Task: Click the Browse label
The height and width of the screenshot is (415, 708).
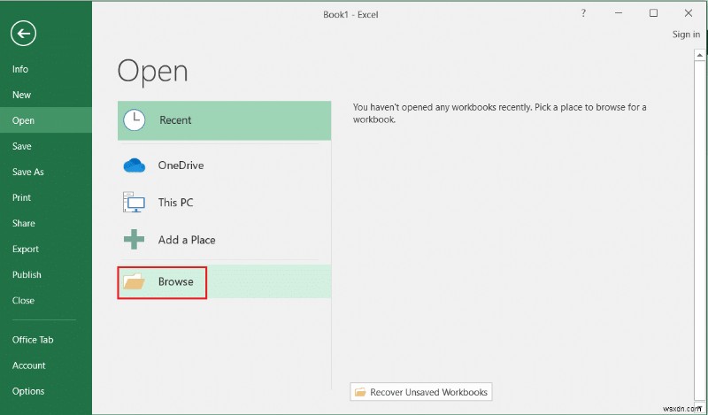Action: point(175,281)
